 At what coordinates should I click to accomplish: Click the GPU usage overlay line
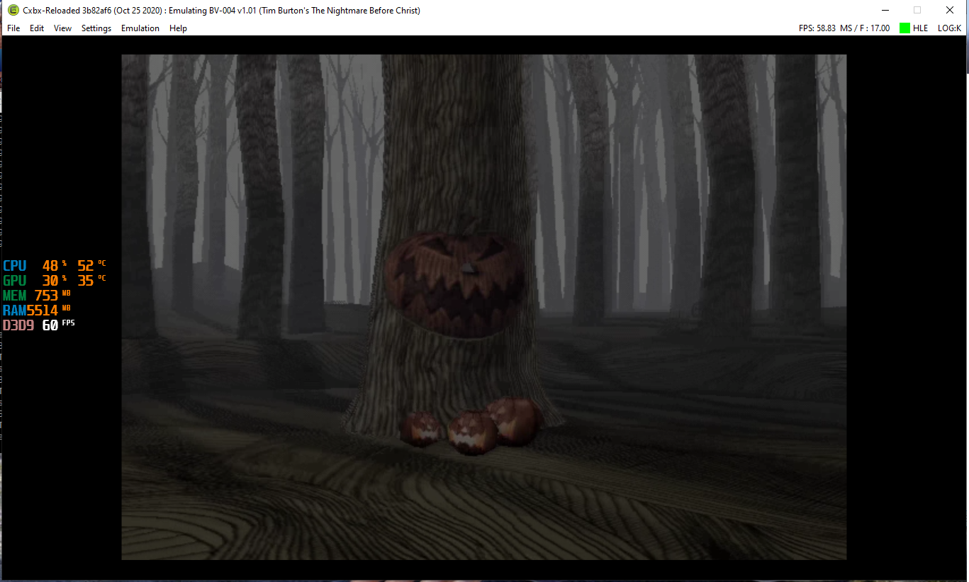[55, 281]
